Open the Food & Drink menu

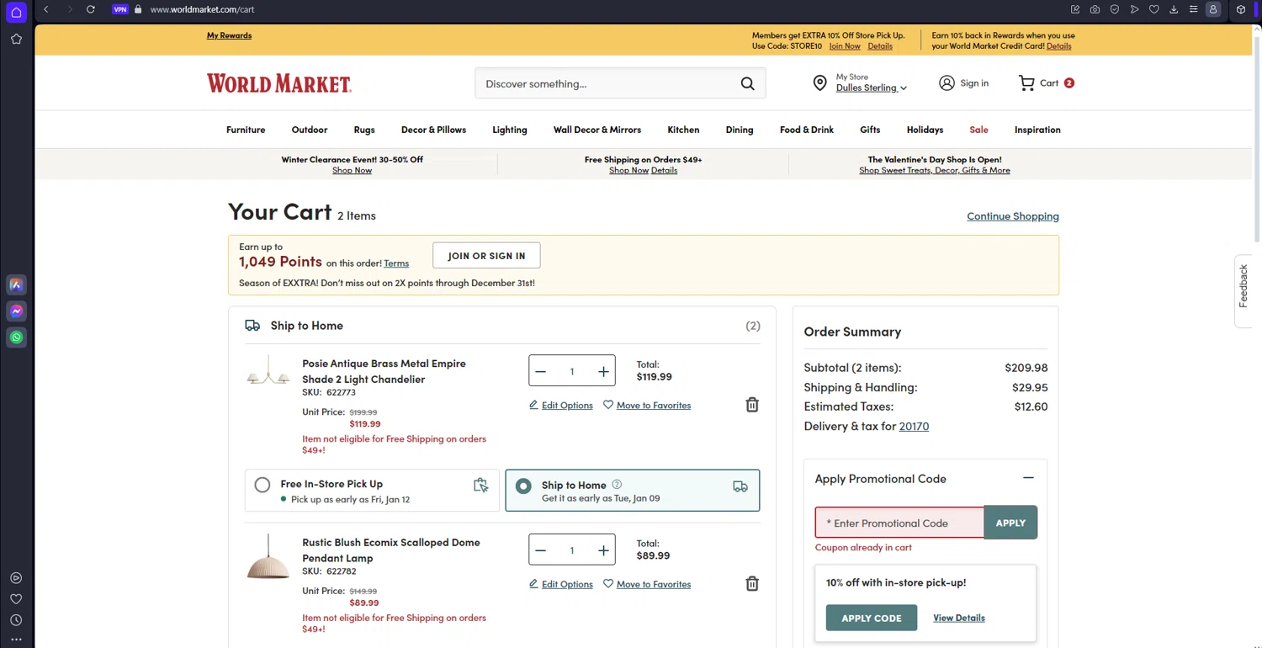[807, 130]
